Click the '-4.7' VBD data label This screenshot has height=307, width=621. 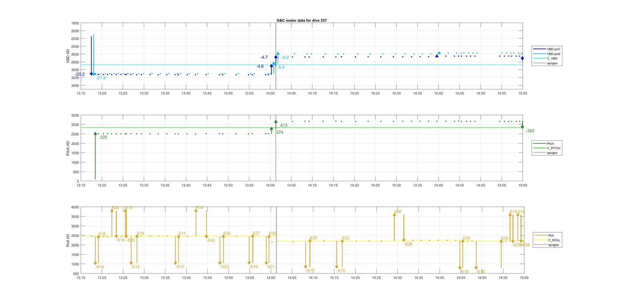264,58
